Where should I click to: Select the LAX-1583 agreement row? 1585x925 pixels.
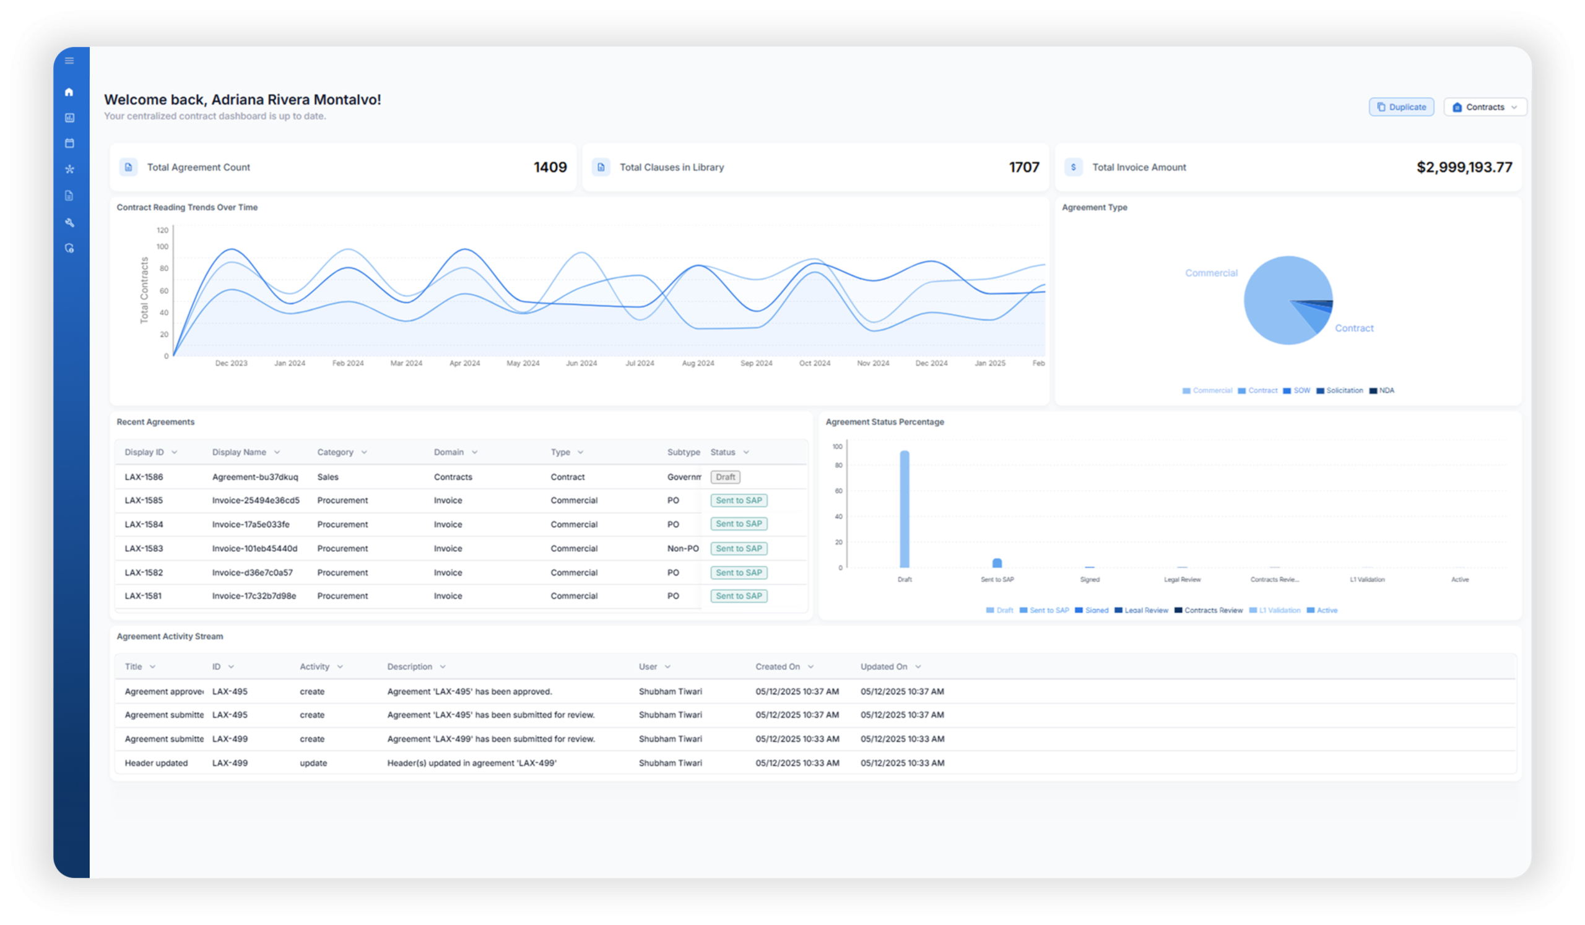tap(461, 549)
